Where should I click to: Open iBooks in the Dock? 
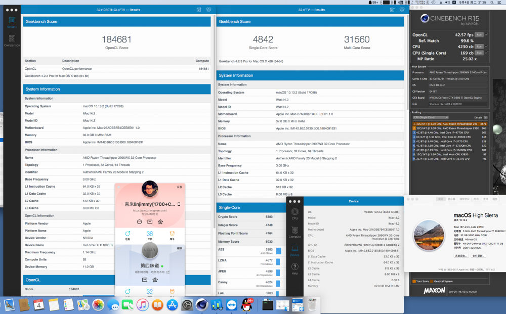point(157,305)
